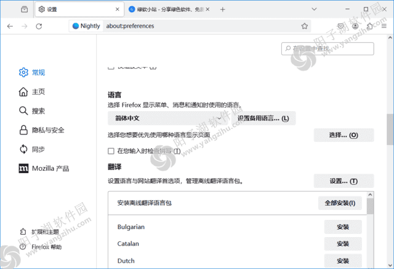This screenshot has height=269, width=394.
Task: Open translation 设置 button
Action: click(x=344, y=181)
